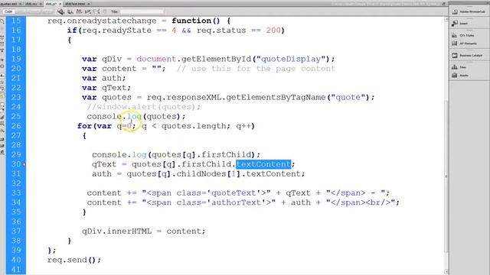Image resolution: width=490 pixels, height=275 pixels.
Task: Click line number 37 in the gutter
Action: tap(16, 231)
